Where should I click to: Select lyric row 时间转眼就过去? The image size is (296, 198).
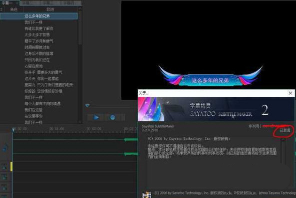coord(39,47)
